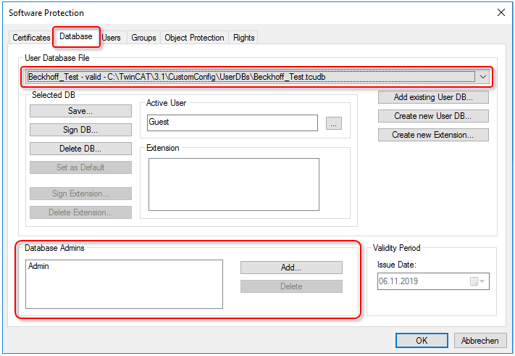Screen dimensions: 515x356
Task: Click the Delete Extension... button
Action: 80,212
